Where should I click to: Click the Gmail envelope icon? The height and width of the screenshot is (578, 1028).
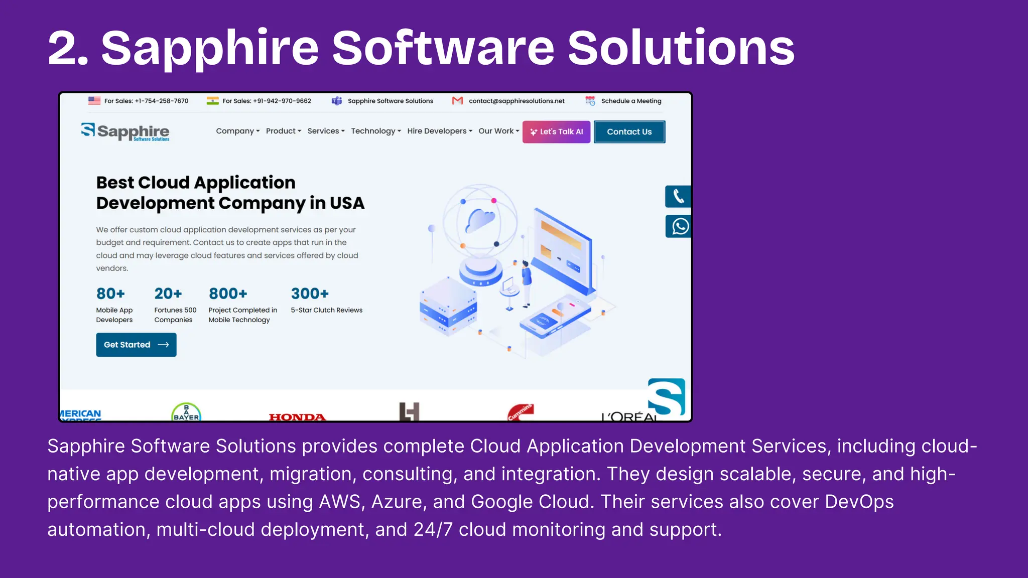click(x=457, y=101)
